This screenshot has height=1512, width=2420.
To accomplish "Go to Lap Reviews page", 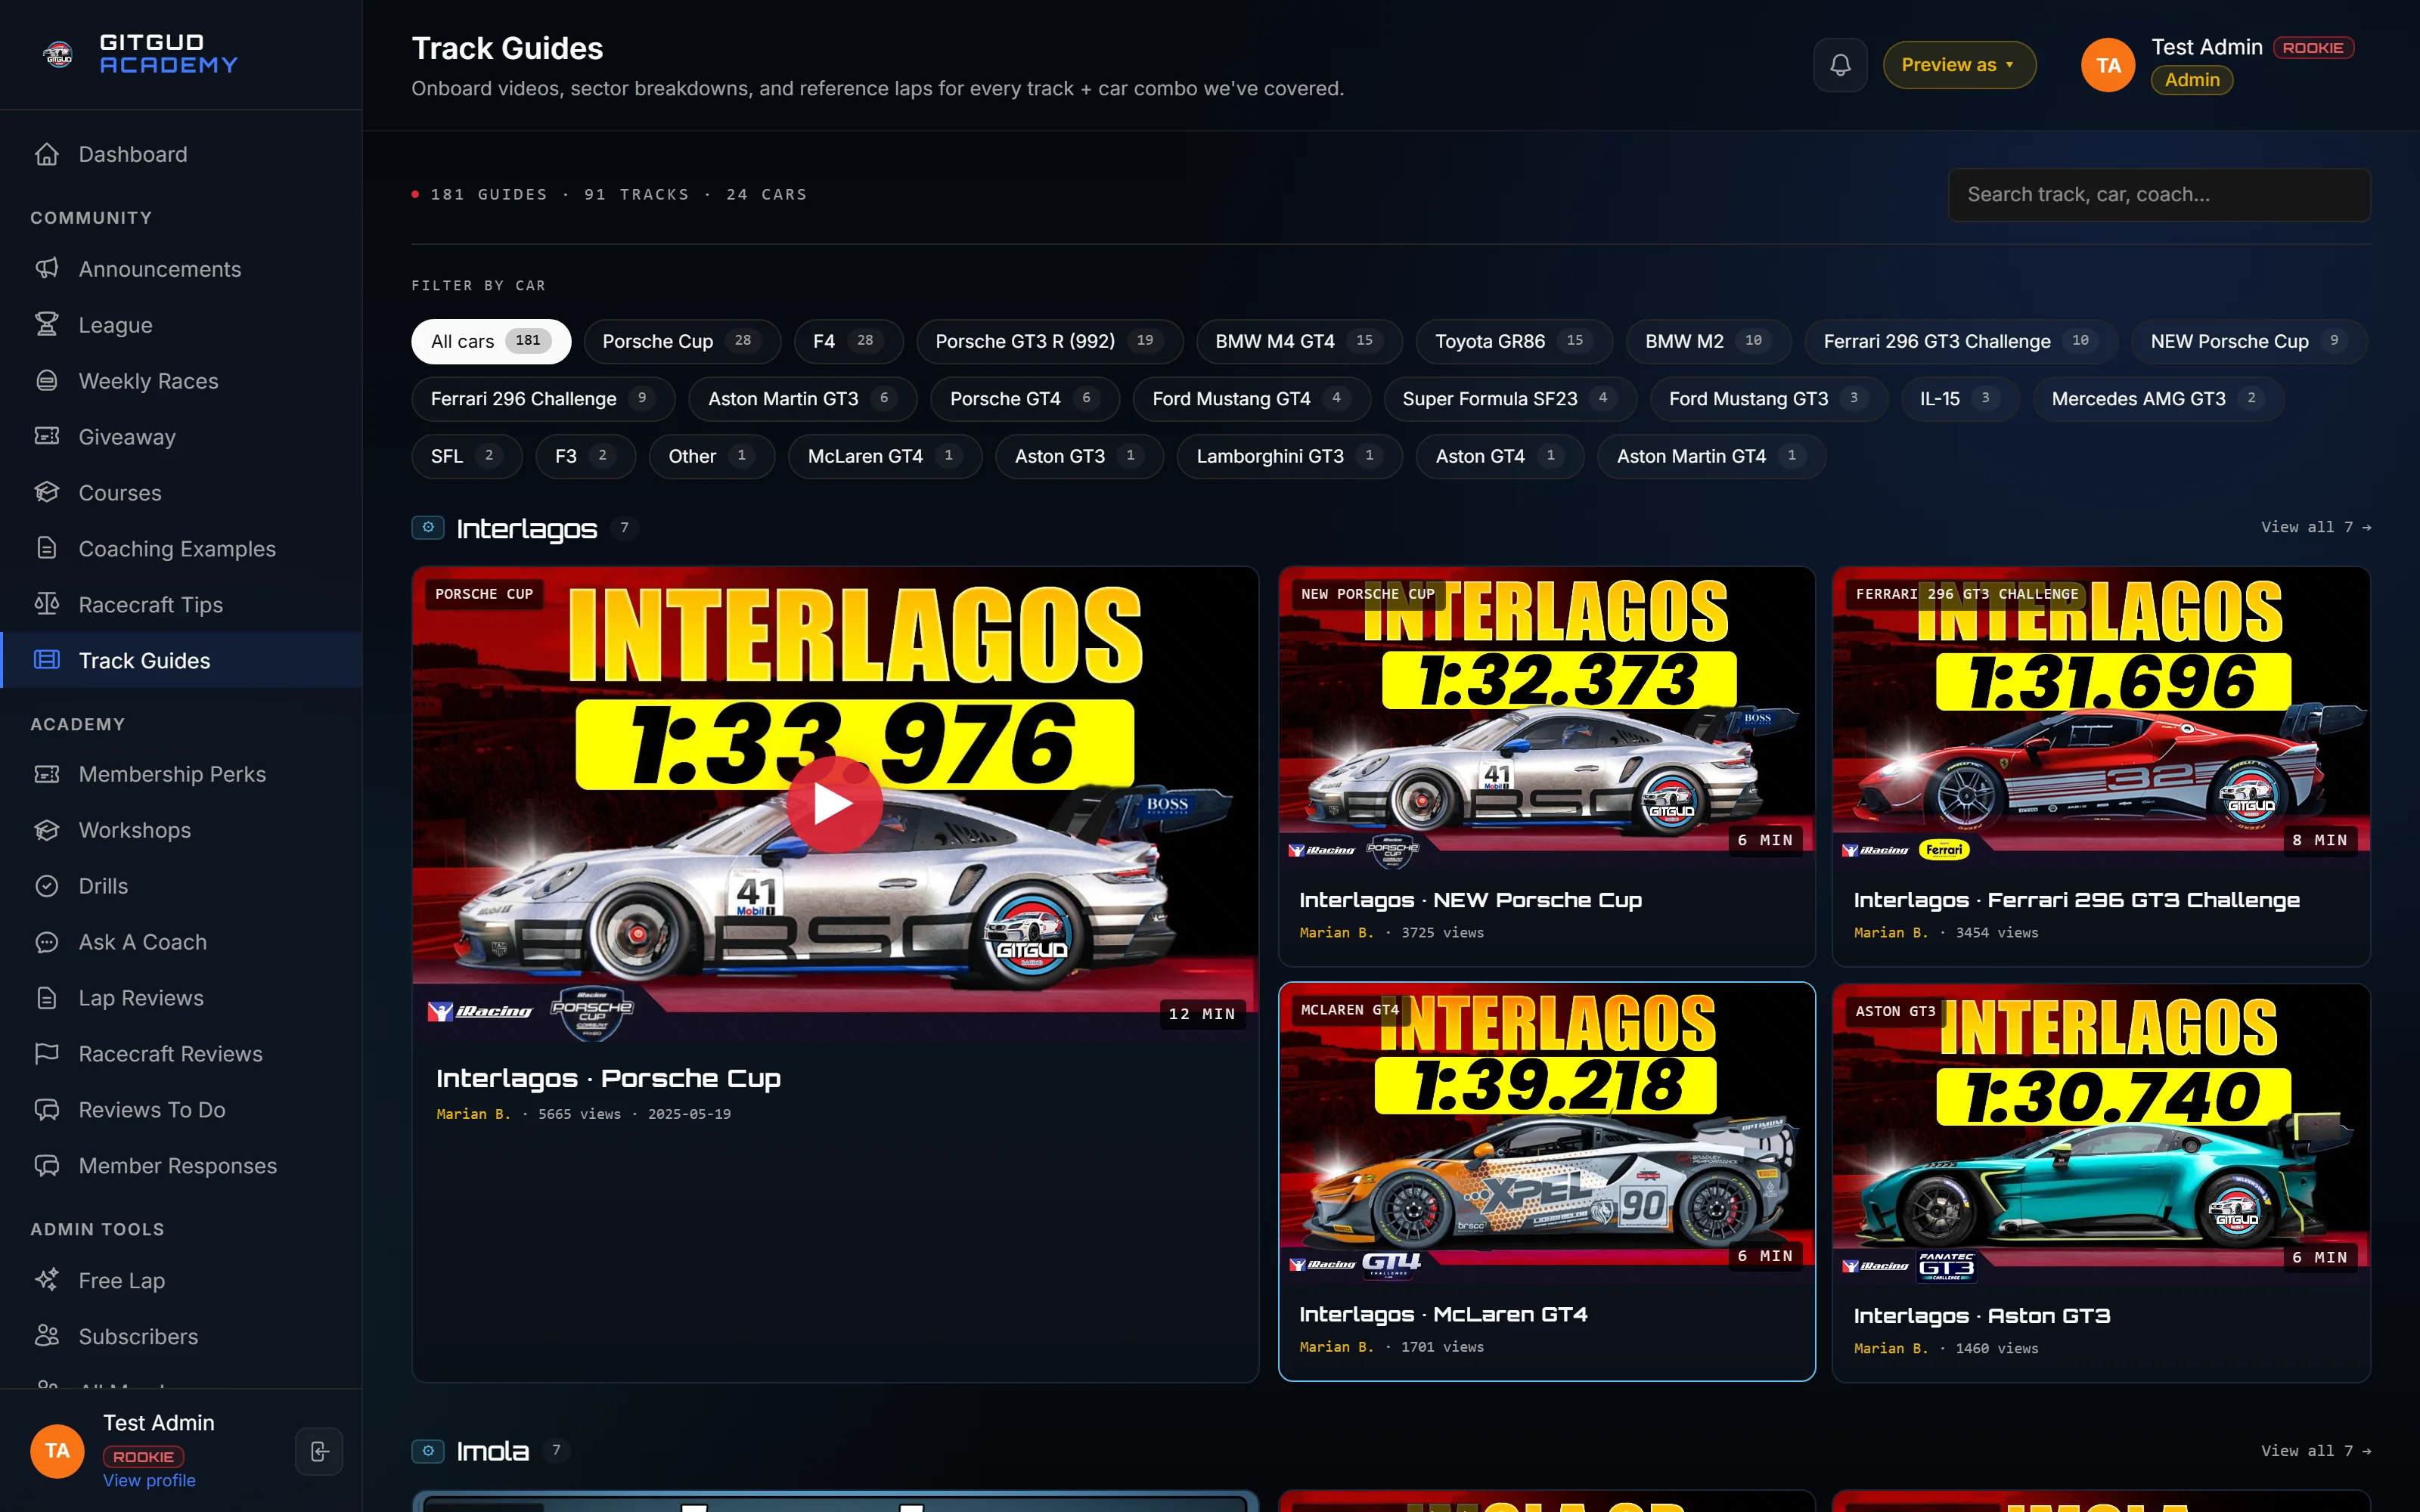I will pyautogui.click(x=181, y=998).
